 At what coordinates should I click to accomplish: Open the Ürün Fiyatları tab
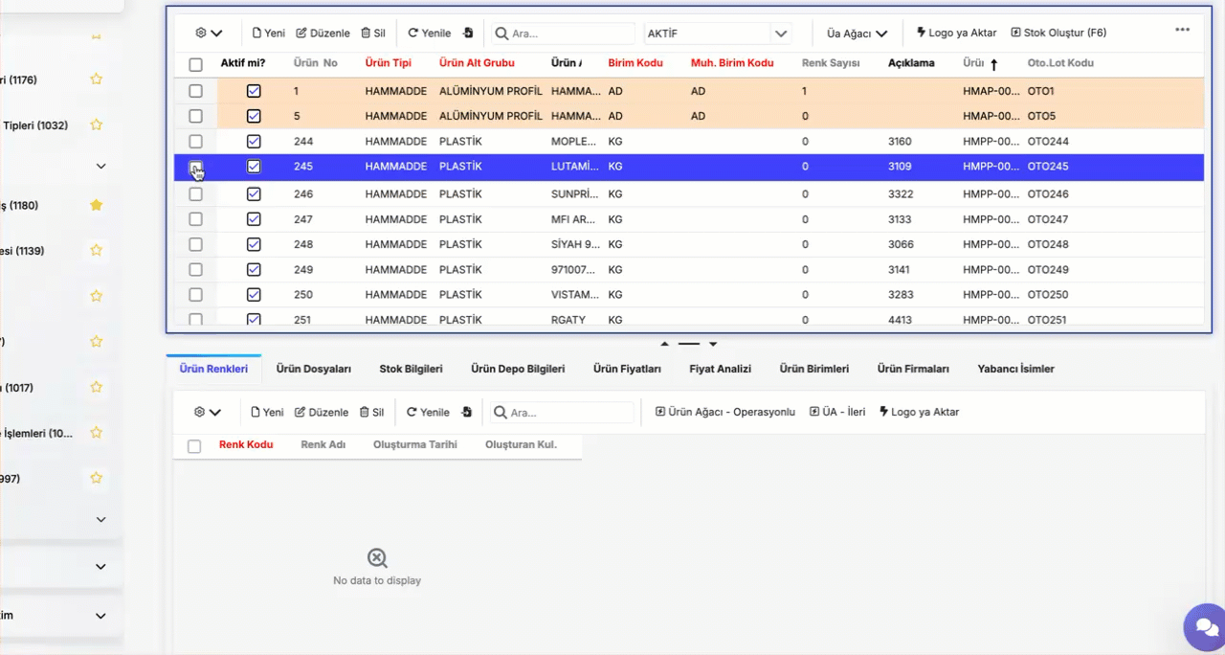tap(627, 369)
